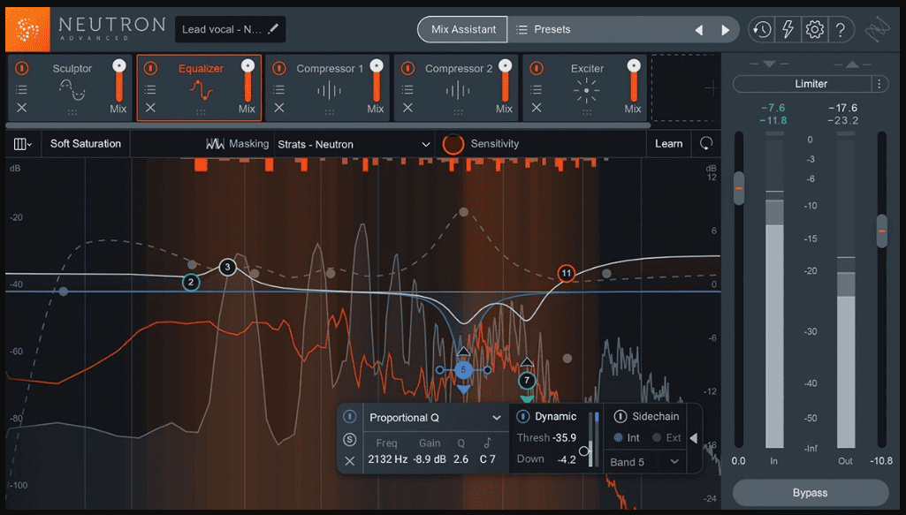906x515 pixels.
Task: Click the -8.9 dB gain field
Action: point(430,459)
